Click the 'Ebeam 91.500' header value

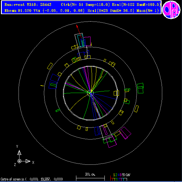point(18,11)
